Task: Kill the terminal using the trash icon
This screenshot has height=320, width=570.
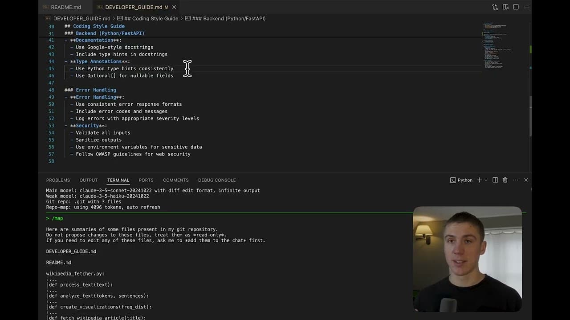Action: pos(505,180)
